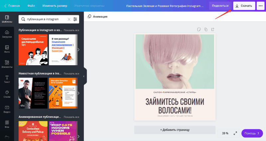Select the САЛОН-ПАРИКМАХЕРСКАЯ «СТИЛЬ» subtitle text
266x141 pixels.
tap(175, 92)
